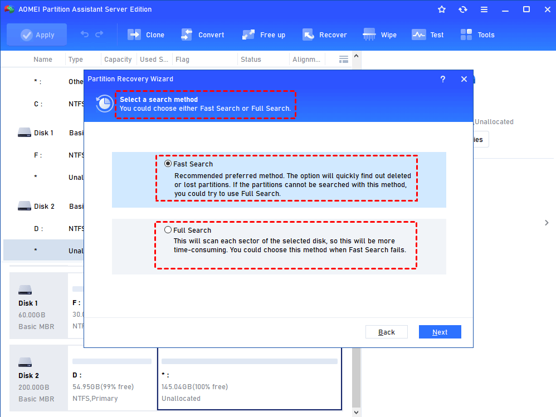The width and height of the screenshot is (556, 417).
Task: Click the refresh icon in title bar
Action: tap(463, 9)
